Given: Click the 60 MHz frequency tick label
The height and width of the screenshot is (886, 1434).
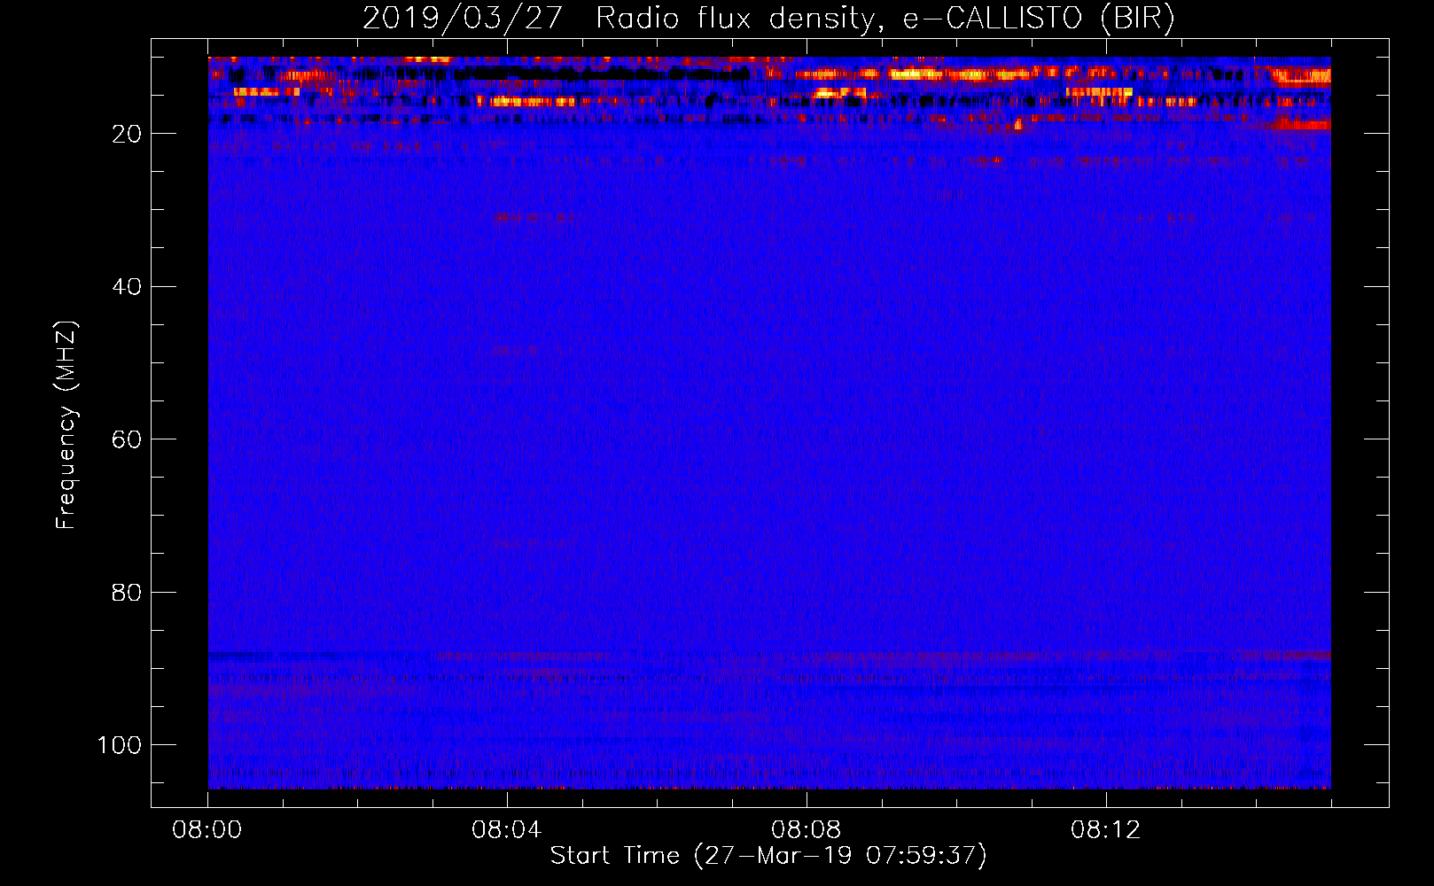Looking at the screenshot, I should coord(127,439).
